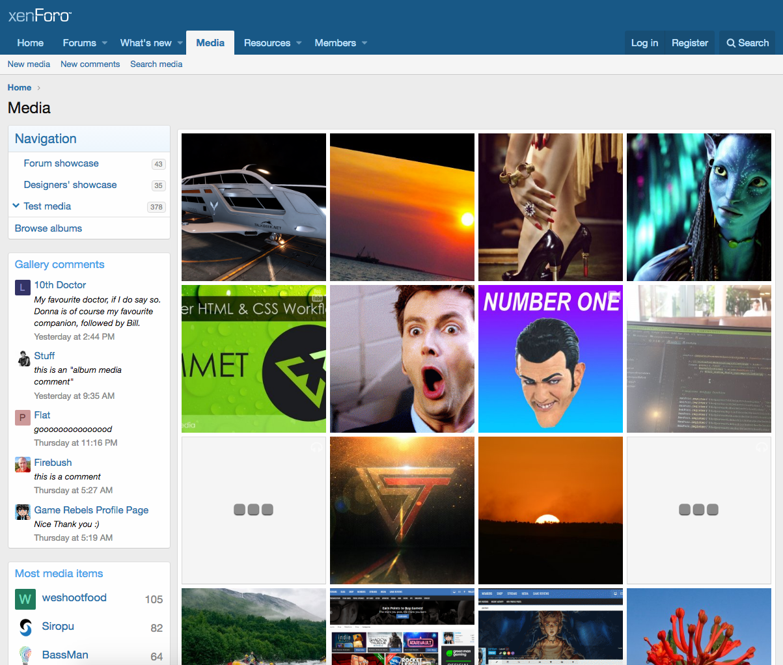783x665 pixels.
Task: Open the What's new dropdown arrow
Action: pyautogui.click(x=180, y=43)
